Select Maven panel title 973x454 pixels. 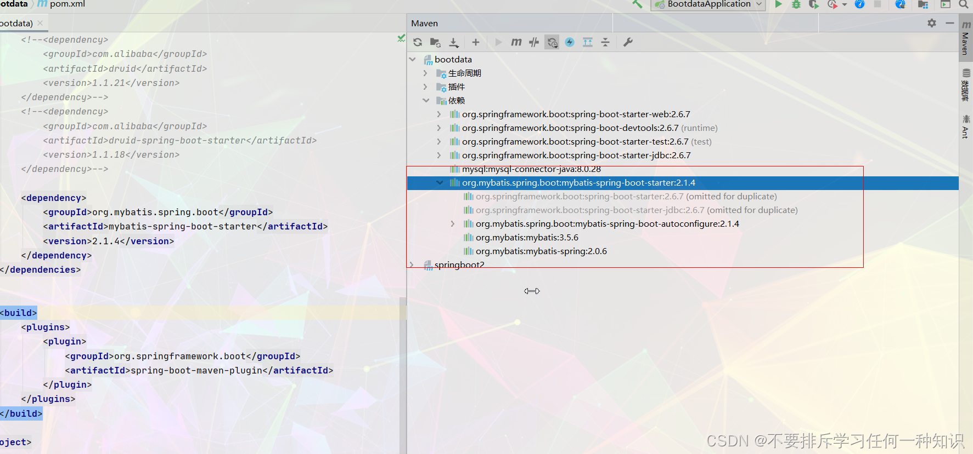[424, 23]
